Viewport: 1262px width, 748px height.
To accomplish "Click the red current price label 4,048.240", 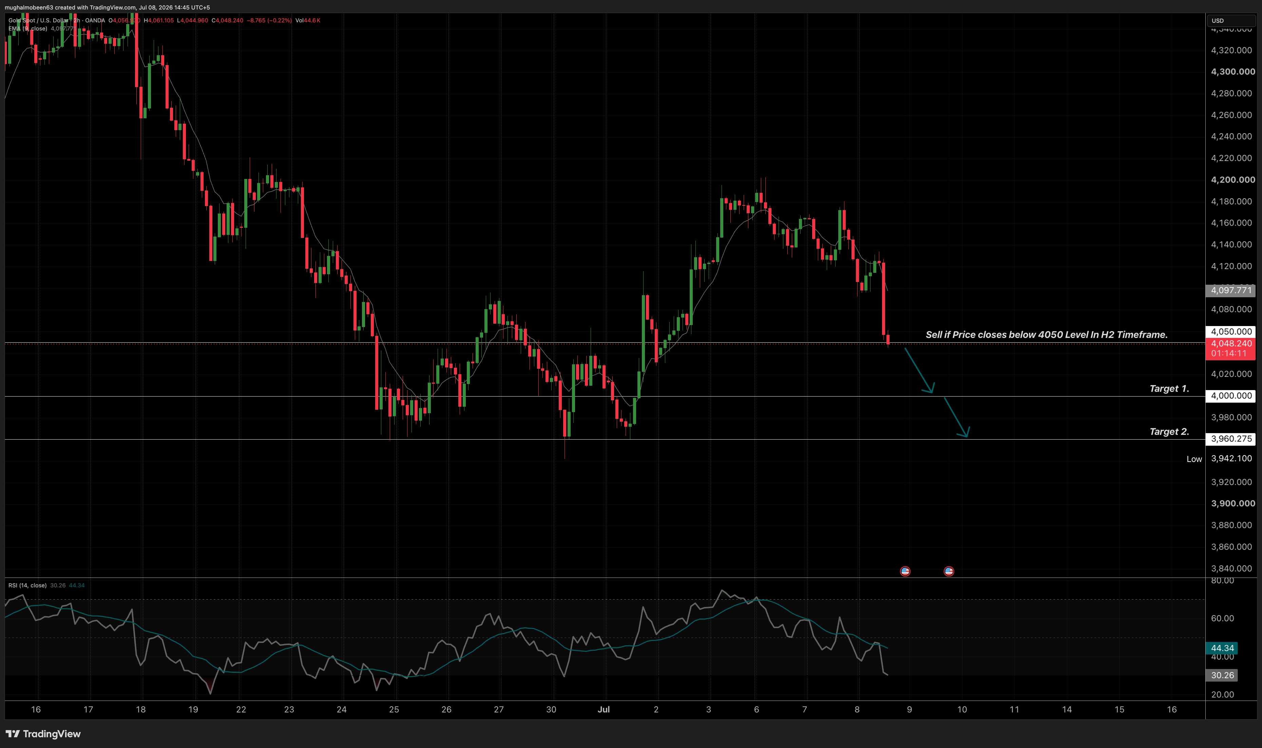I will 1231,344.
